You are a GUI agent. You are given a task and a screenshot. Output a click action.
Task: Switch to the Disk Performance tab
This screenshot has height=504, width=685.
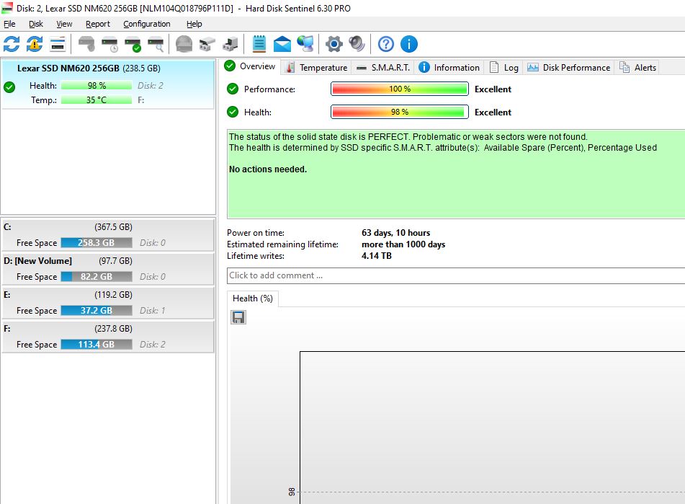click(569, 68)
